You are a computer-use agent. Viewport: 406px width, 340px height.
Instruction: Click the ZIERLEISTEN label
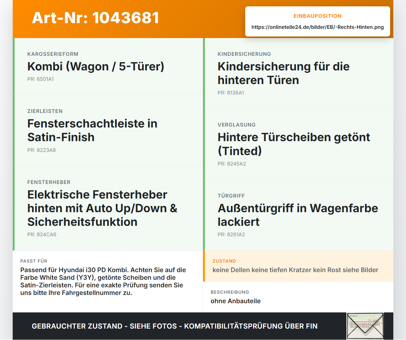(x=45, y=111)
